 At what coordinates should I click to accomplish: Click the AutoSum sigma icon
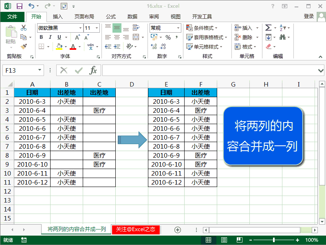(268, 28)
